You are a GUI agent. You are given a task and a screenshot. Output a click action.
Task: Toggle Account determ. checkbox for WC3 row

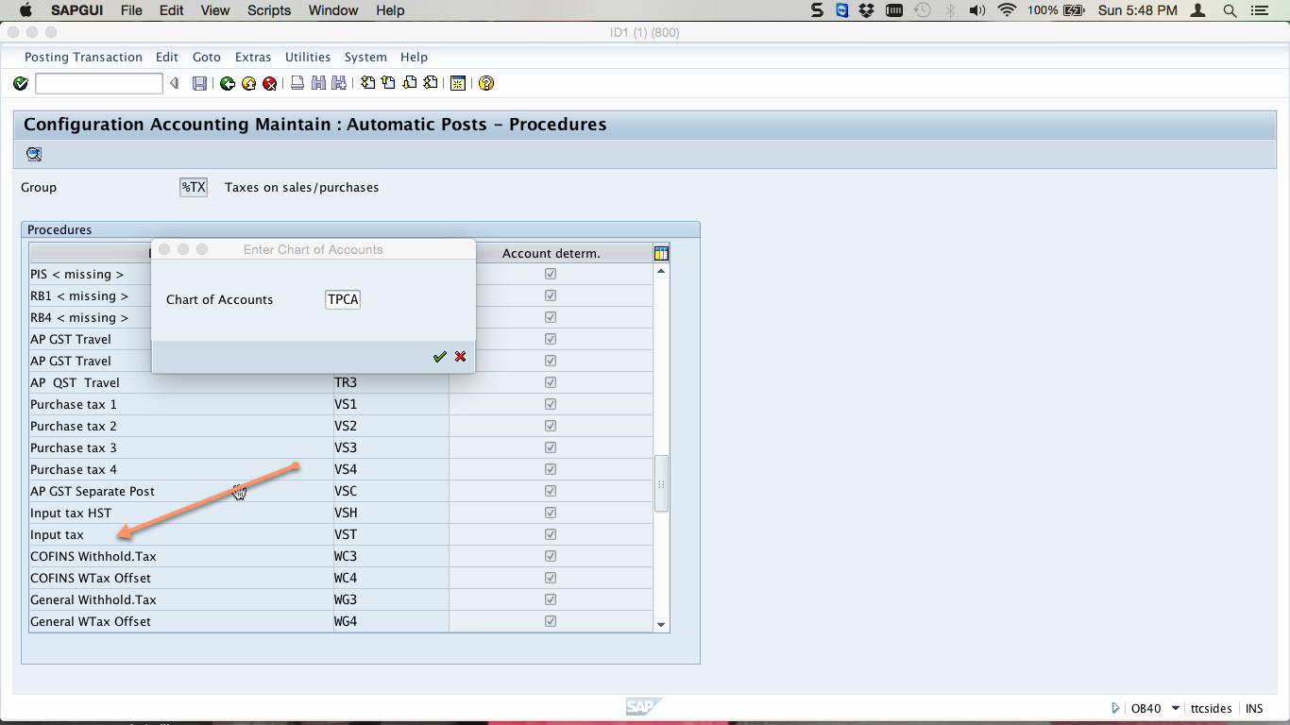[551, 556]
